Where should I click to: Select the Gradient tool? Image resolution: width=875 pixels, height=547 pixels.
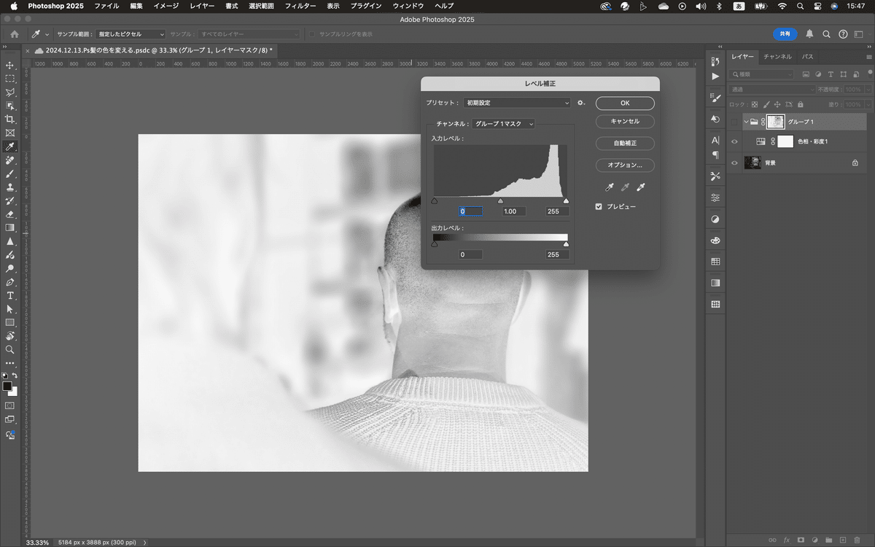(x=10, y=228)
